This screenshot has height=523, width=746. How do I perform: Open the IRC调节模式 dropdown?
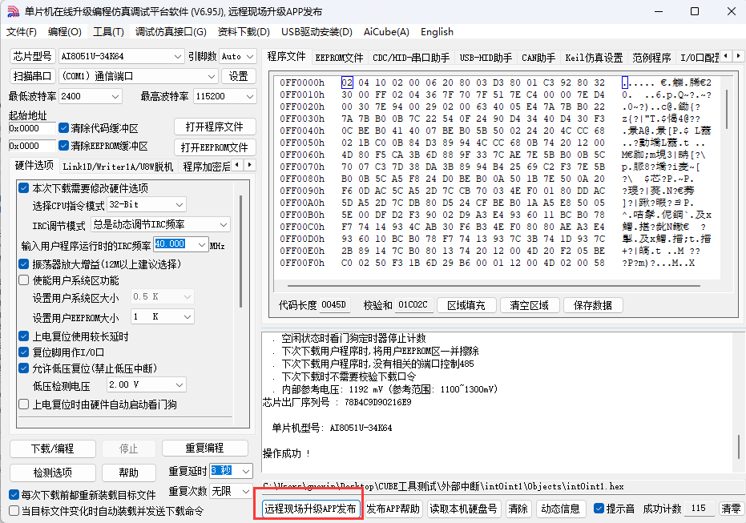[x=161, y=224]
